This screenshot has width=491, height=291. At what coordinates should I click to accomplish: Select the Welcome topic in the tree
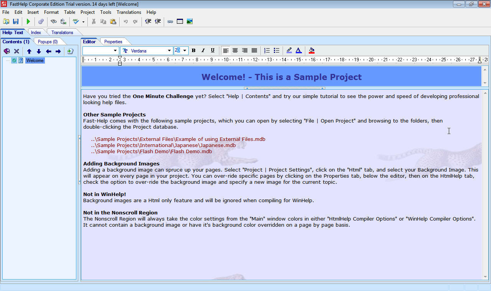point(35,60)
